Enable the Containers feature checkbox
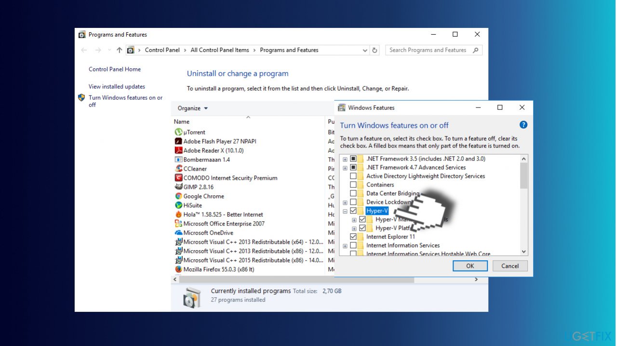The image size is (617, 346). [x=354, y=185]
